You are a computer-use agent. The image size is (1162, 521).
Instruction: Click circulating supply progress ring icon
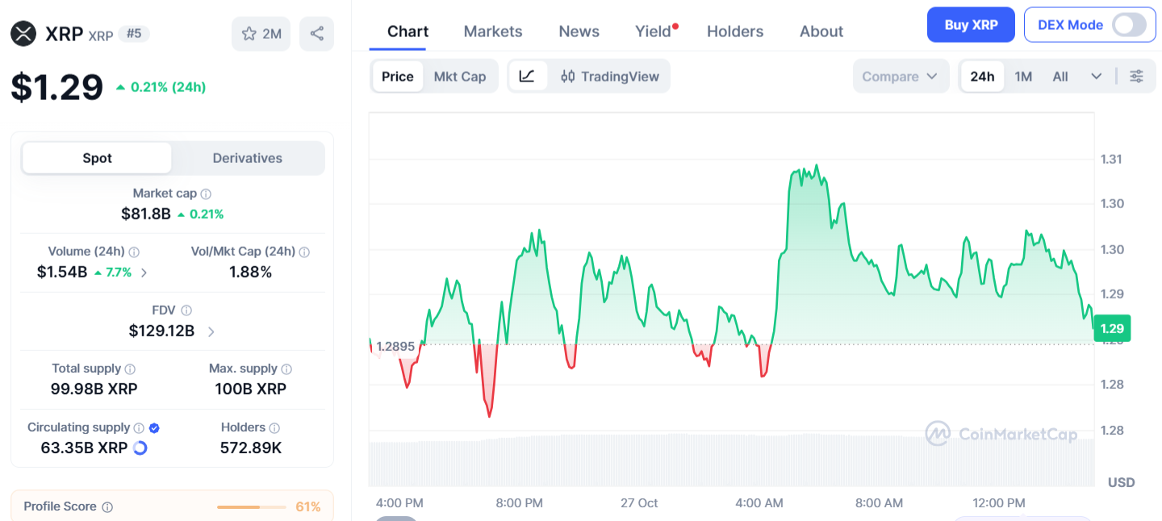(140, 448)
